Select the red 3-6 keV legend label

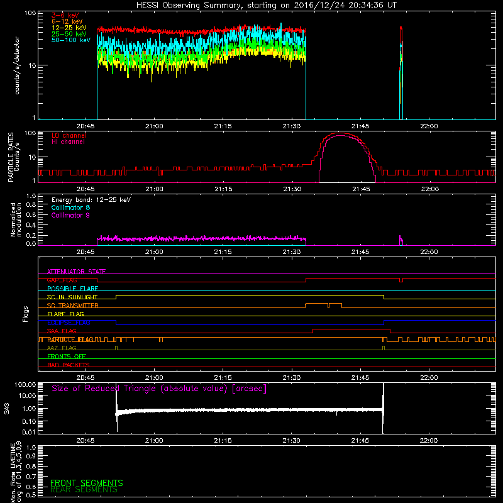(x=65, y=15)
